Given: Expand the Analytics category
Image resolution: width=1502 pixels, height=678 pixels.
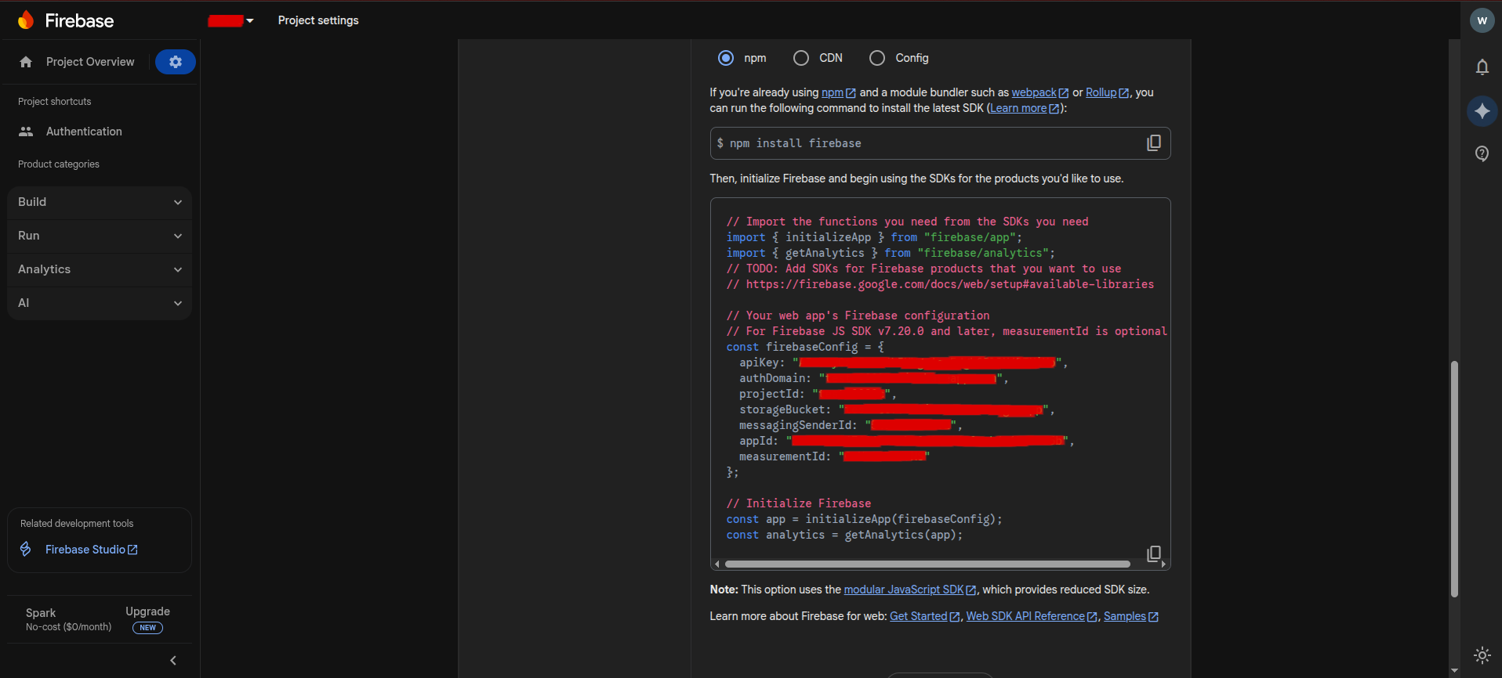Looking at the screenshot, I should 100,269.
